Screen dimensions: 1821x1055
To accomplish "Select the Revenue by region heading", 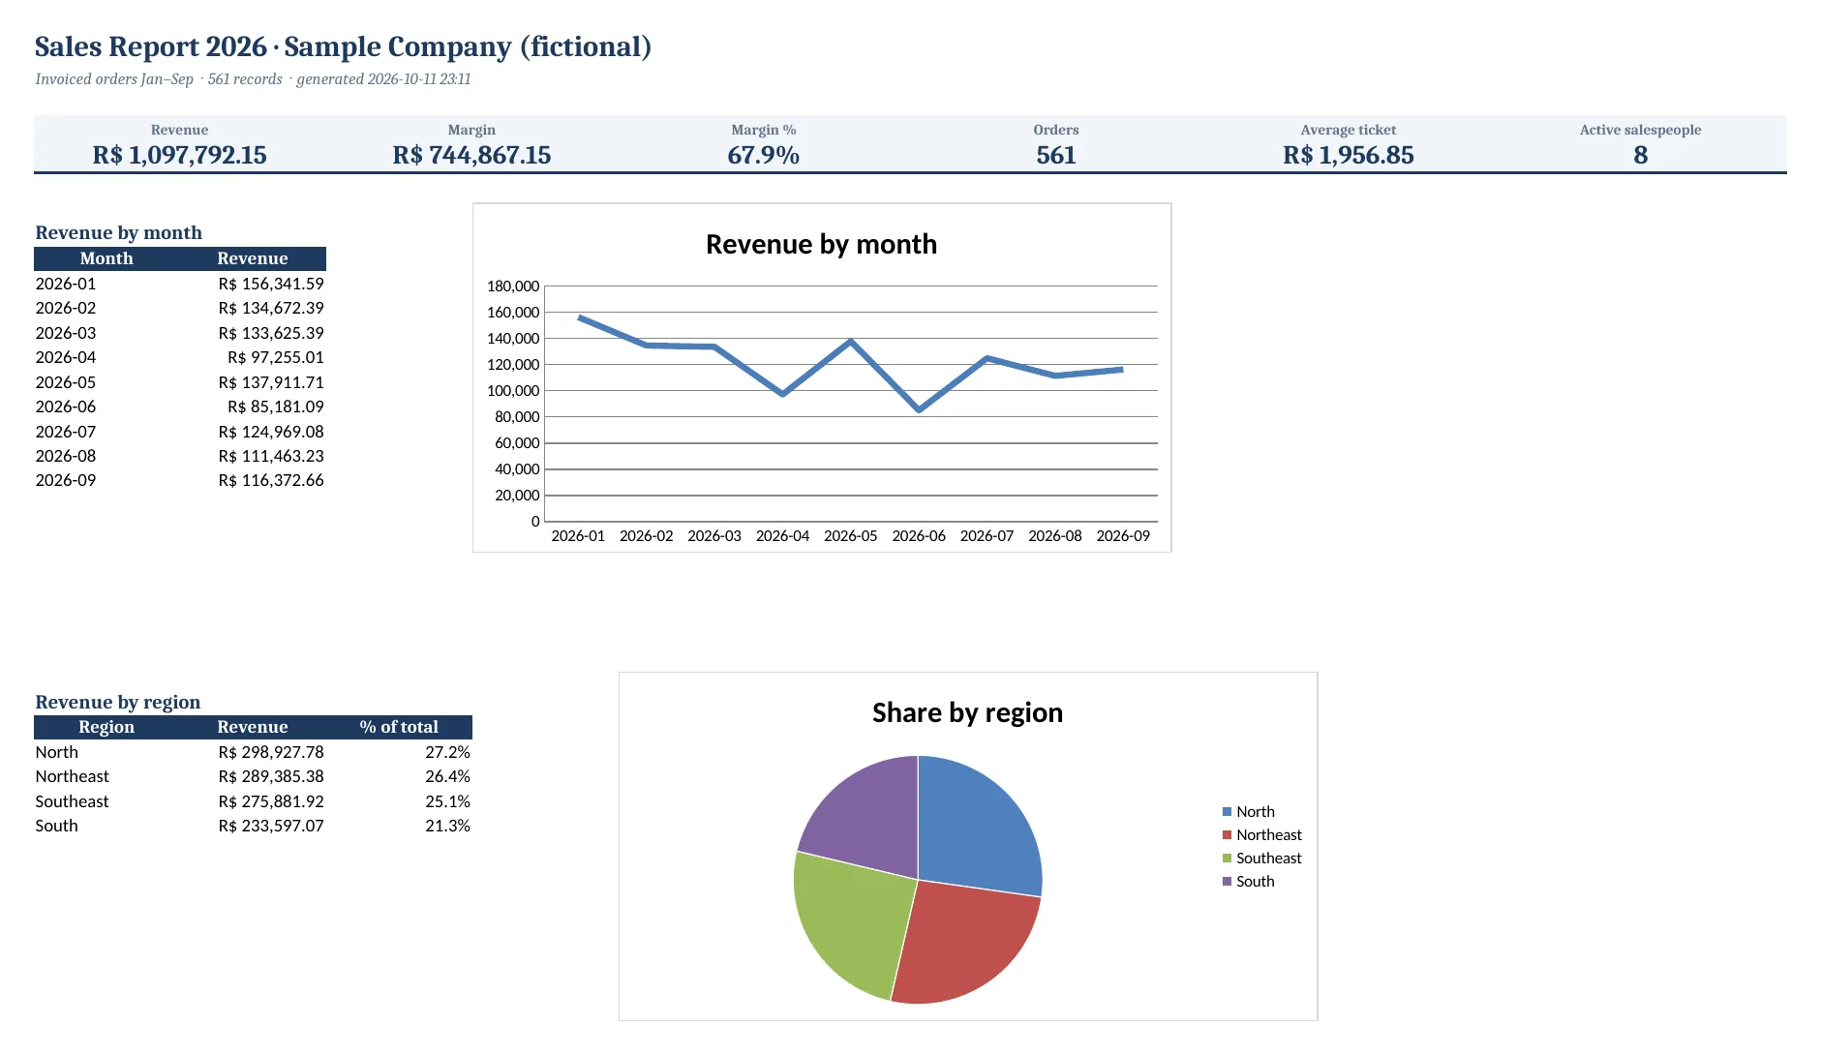I will coord(118,702).
